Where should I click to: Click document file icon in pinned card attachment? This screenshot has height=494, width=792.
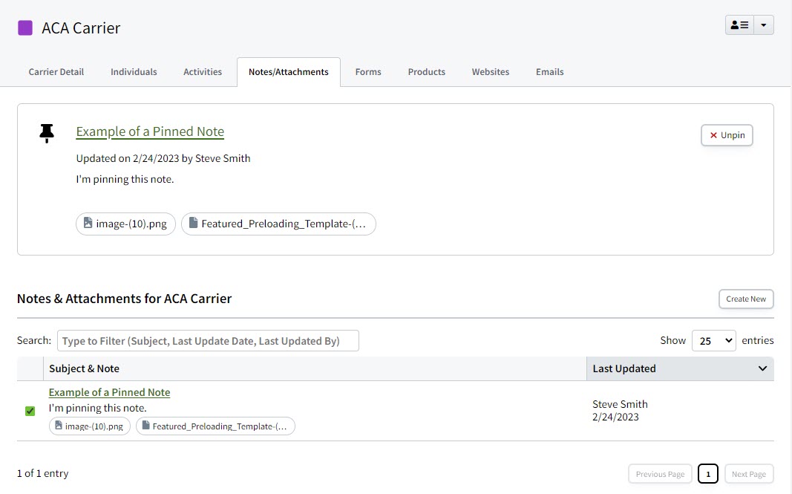pyautogui.click(x=194, y=222)
